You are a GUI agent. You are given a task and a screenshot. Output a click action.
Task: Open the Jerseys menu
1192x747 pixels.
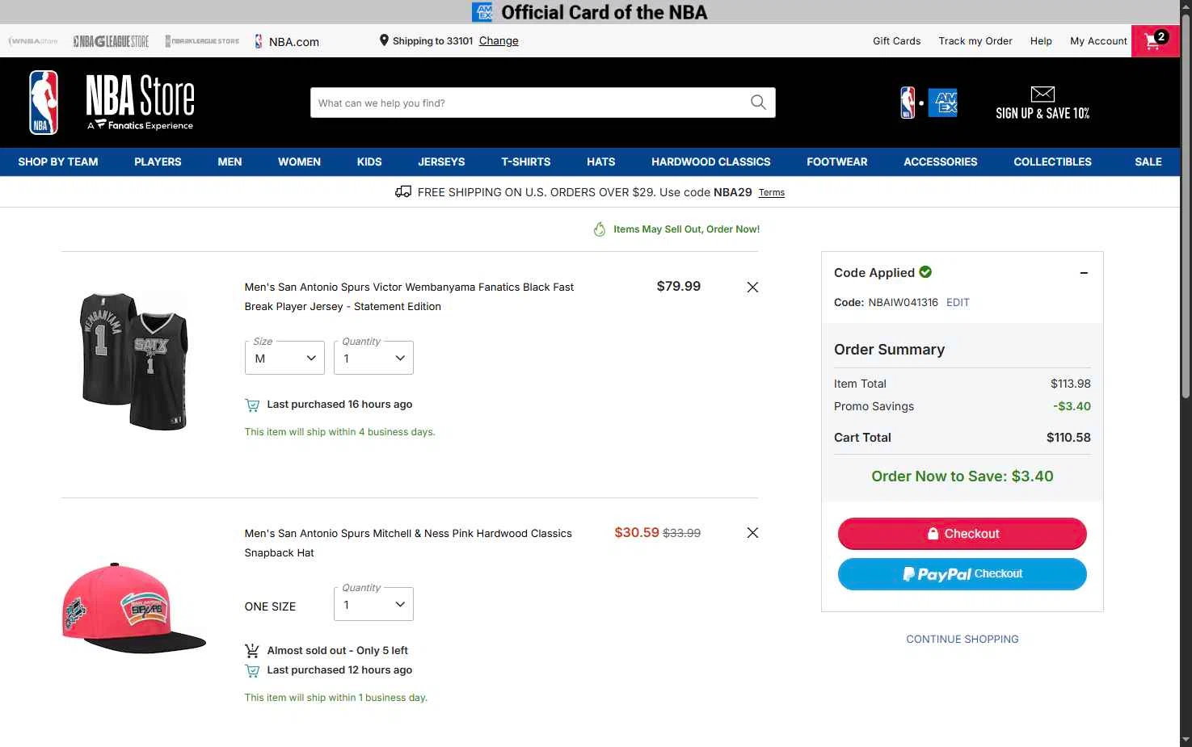tap(441, 162)
